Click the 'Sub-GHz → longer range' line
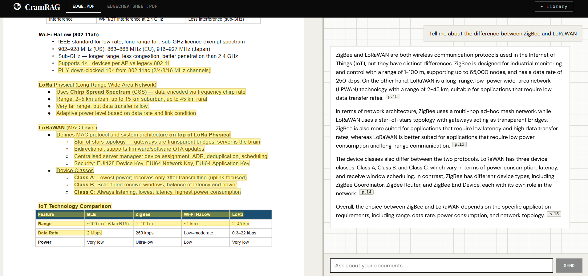The height and width of the screenshot is (276, 588). pyautogui.click(x=148, y=56)
